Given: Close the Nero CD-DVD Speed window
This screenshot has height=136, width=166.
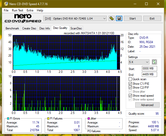Looking at the screenshot, I should 158,4.
